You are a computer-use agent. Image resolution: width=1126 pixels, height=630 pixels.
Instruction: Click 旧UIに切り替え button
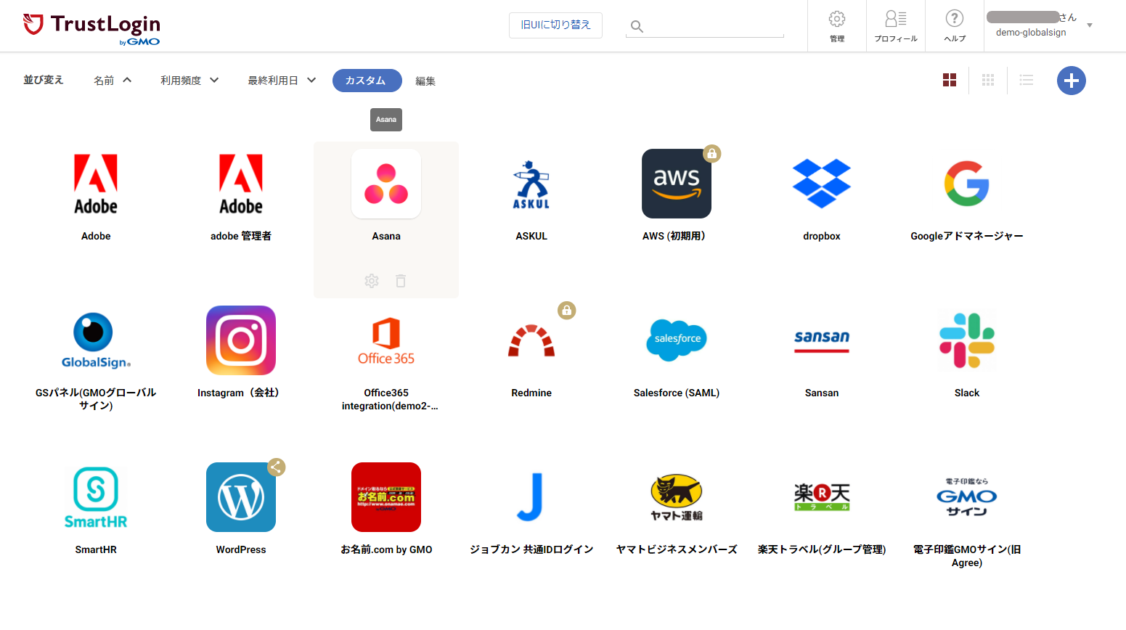click(555, 25)
